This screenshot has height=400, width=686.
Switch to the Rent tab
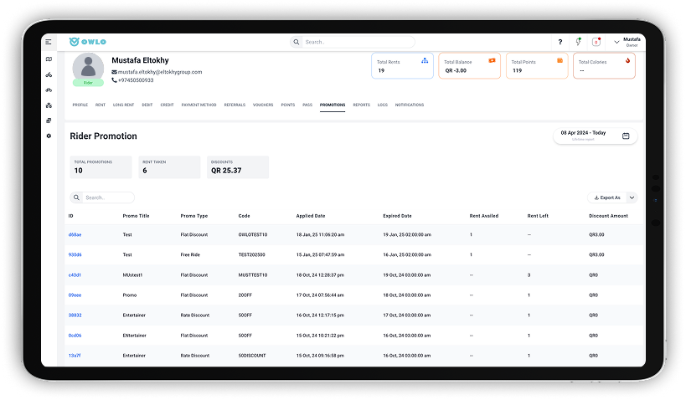pyautogui.click(x=101, y=105)
